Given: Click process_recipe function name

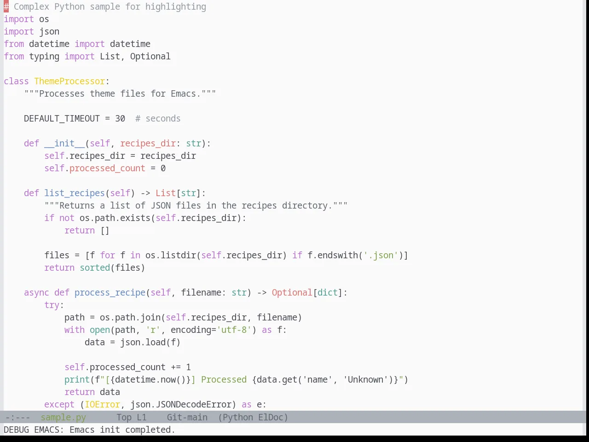Looking at the screenshot, I should [x=110, y=293].
